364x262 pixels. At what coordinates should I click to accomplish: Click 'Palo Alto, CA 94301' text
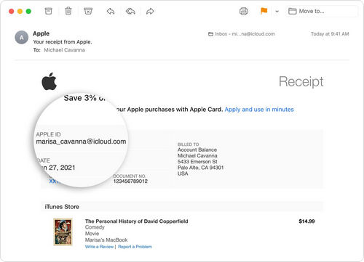coord(200,168)
